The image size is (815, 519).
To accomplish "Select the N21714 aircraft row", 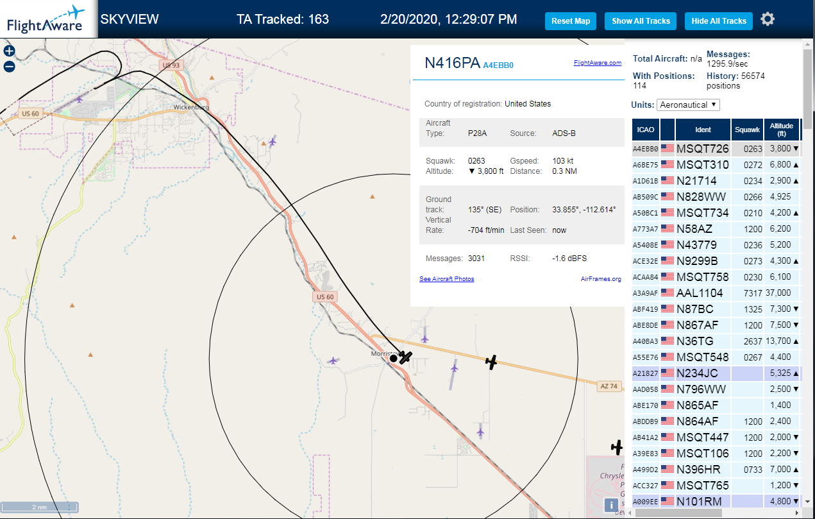I will [716, 181].
